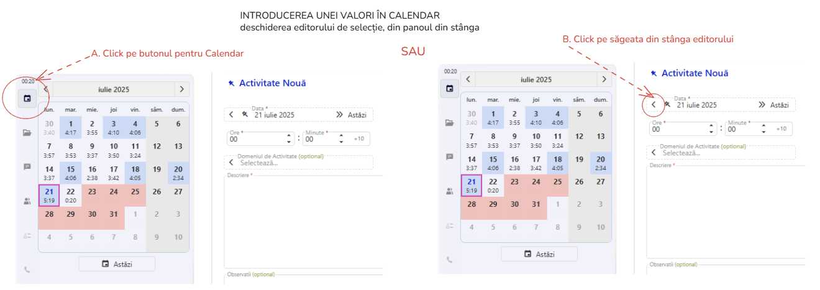Viewport: 820px width, 290px height.
Task: Click the circled left arrow of the Data field
Action: click(654, 105)
